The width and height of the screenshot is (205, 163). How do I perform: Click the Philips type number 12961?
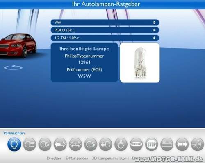84,63
